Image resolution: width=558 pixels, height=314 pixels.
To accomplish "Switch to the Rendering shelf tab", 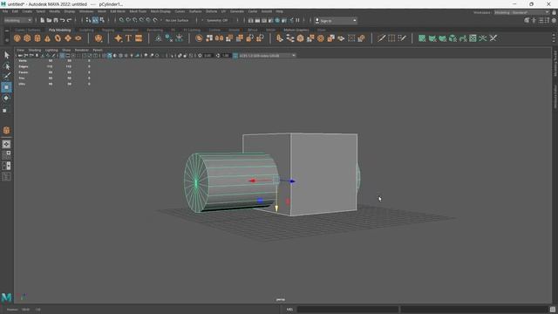I will (x=155, y=31).
